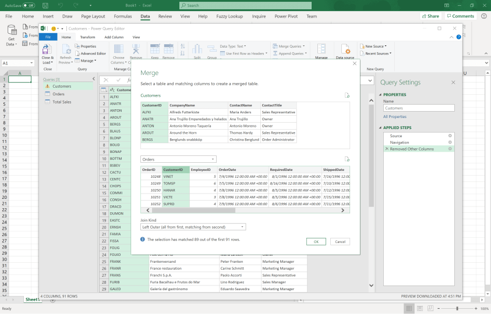491x314 pixels.
Task: Delete the Removed Other Columns step
Action: (387, 149)
